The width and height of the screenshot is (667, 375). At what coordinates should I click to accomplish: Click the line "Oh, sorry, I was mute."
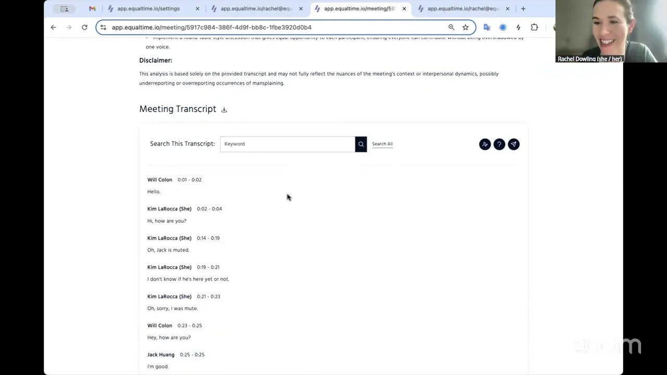point(172,308)
